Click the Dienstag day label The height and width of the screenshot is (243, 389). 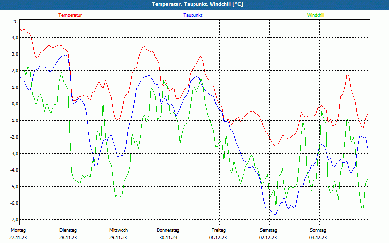(68, 230)
